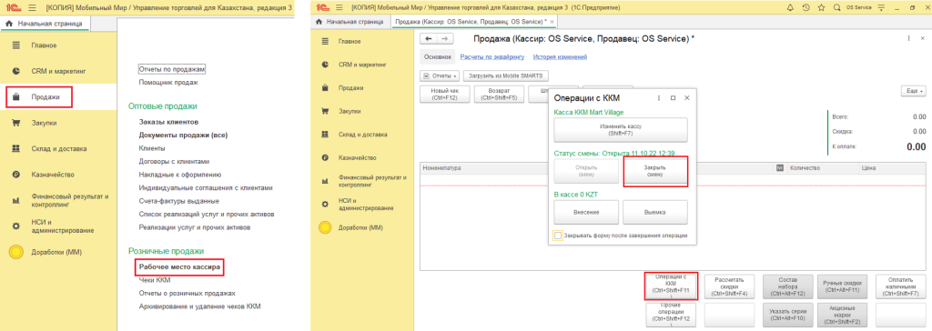Switch to Начальная страница tab in the cashier window
Image resolution: width=932 pixels, height=331 pixels.
tap(351, 22)
